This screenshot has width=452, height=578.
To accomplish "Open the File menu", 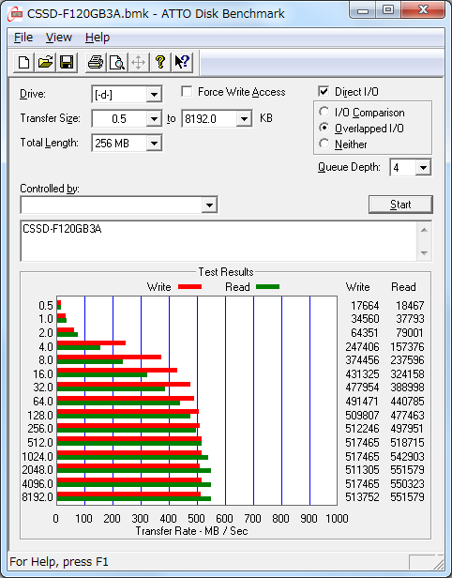I will pyautogui.click(x=23, y=38).
